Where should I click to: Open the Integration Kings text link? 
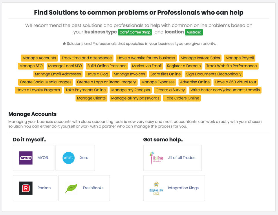183,188
